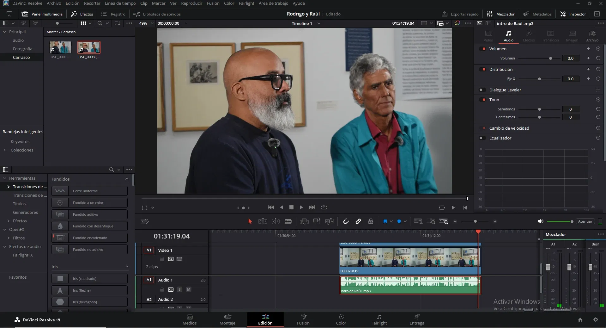
Task: Turn on the Ecualizador toggle
Action: click(x=482, y=138)
